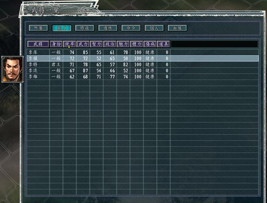The height and width of the screenshot is (203, 267).
Task: Show the 個人 tab
Action: tap(154, 28)
